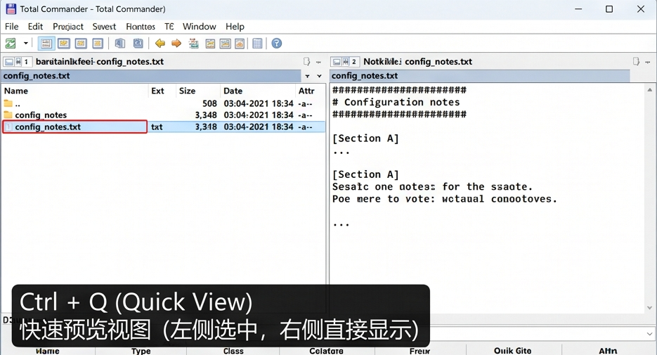Click the 'Altn' bottom bar button
This screenshot has height=355, width=657.
point(608,350)
